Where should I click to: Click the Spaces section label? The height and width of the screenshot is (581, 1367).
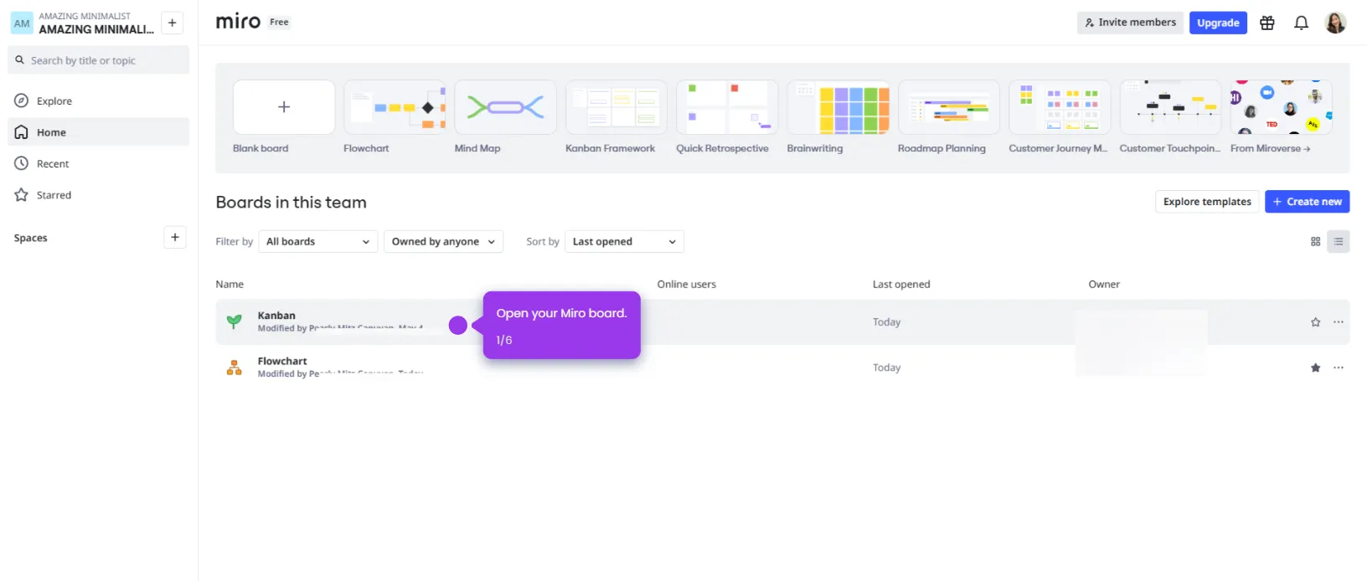[x=30, y=238]
